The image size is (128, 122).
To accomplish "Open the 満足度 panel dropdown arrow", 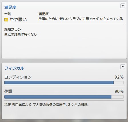I will coord(123,6).
